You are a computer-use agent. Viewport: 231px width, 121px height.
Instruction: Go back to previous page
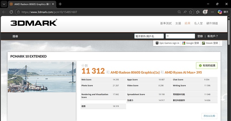4,12
